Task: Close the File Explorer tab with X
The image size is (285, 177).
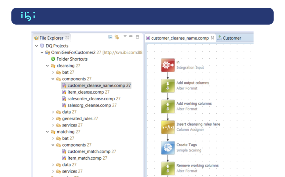Action: (67, 38)
